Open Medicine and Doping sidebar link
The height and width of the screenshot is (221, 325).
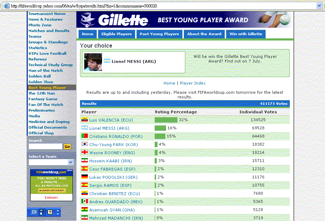49,122
